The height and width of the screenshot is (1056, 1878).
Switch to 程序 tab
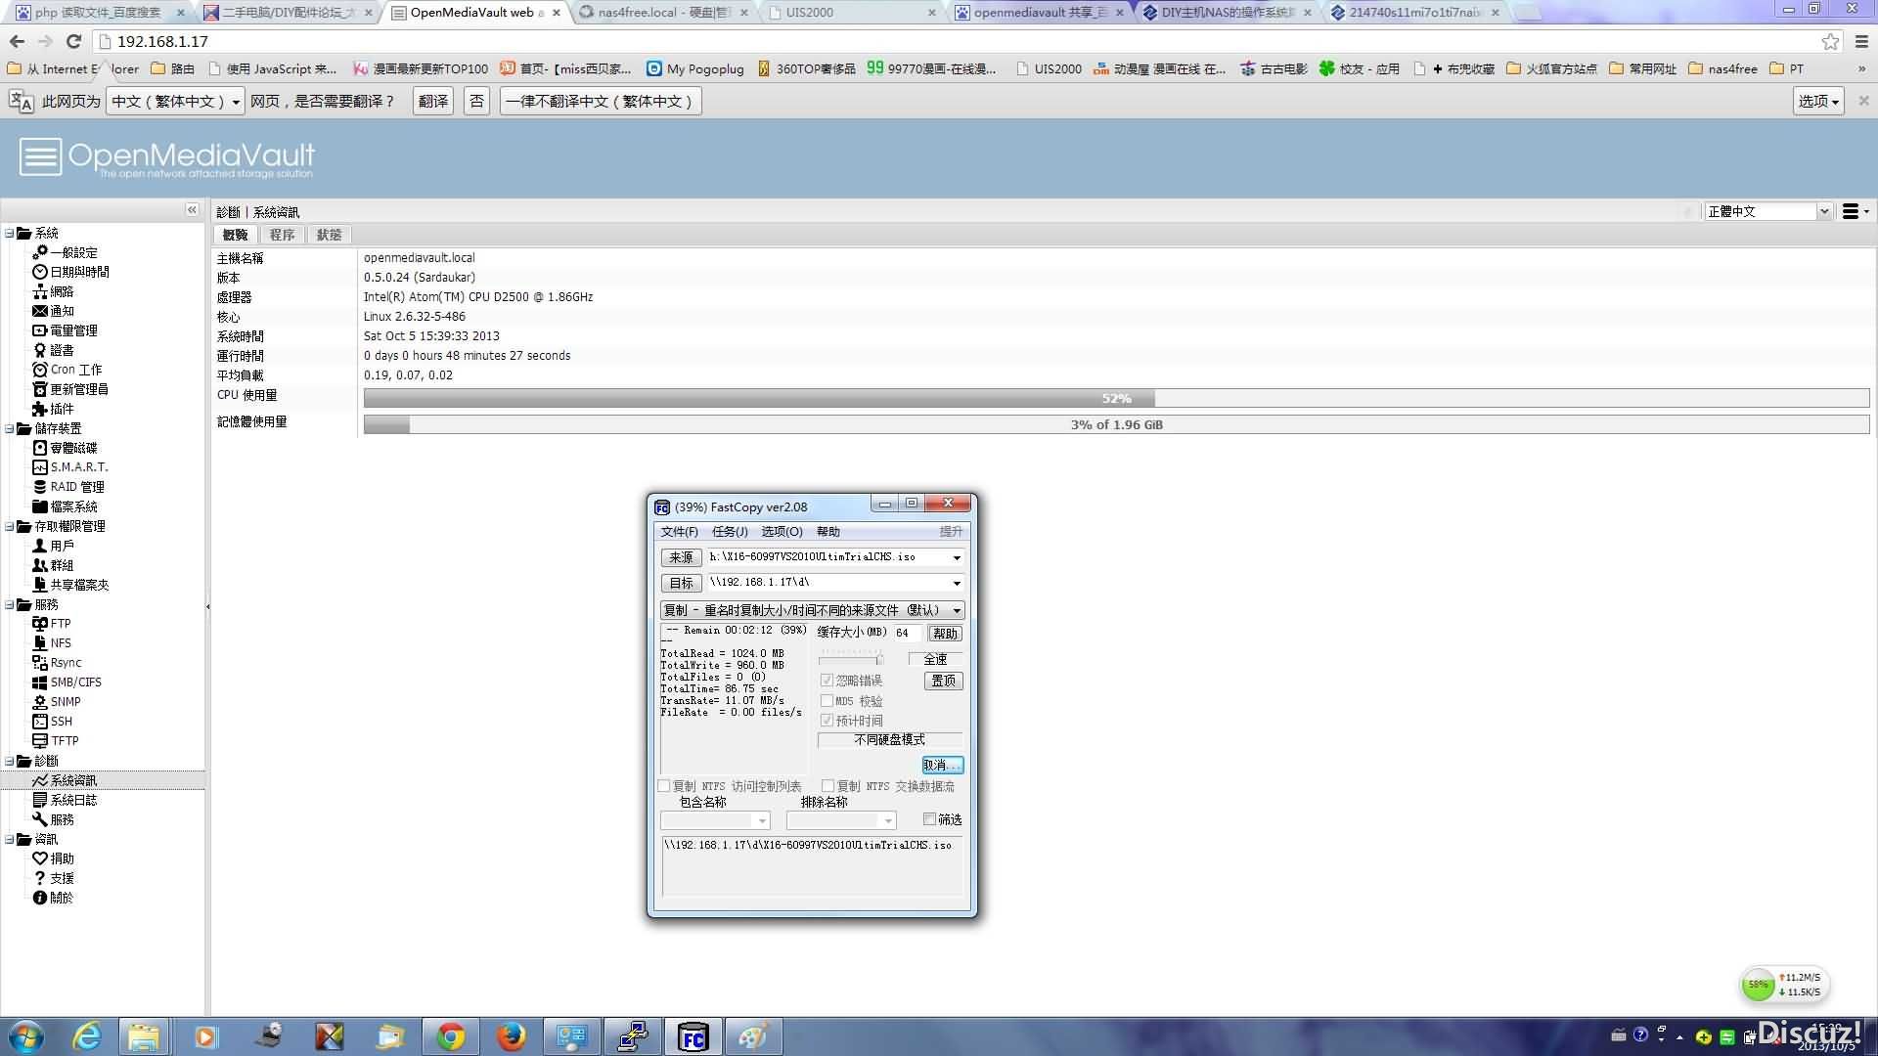(x=282, y=235)
